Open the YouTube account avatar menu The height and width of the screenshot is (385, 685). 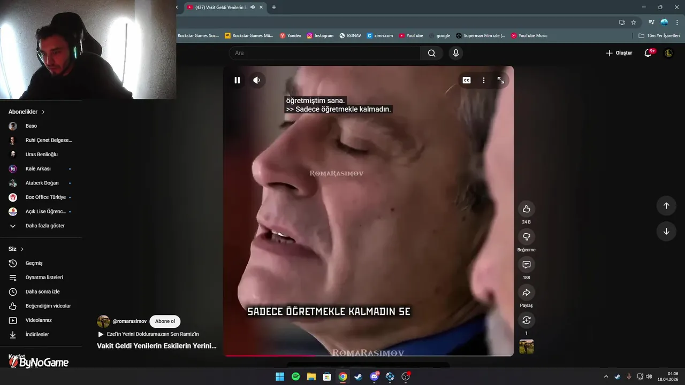668,53
